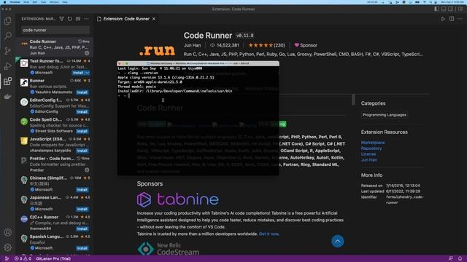Click the Code Runner manage gear
Screen dimensions: 467x262
point(87,53)
